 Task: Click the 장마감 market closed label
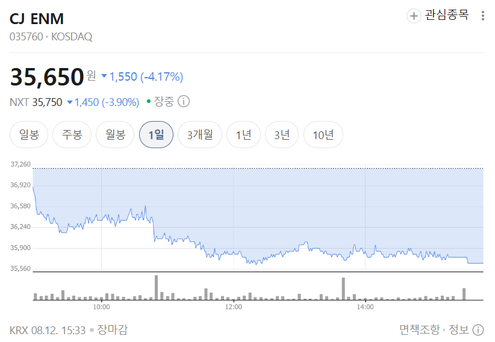(x=113, y=330)
